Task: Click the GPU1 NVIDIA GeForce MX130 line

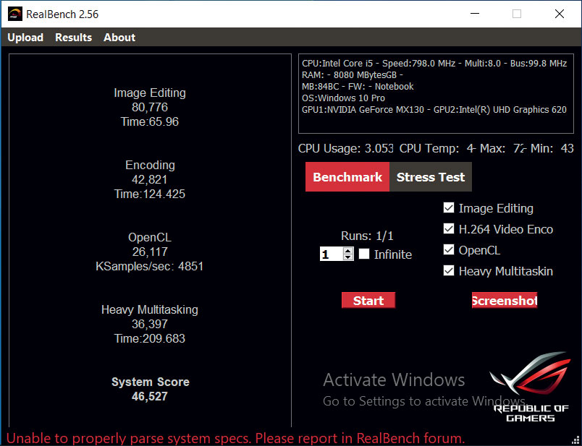Action: (434, 110)
